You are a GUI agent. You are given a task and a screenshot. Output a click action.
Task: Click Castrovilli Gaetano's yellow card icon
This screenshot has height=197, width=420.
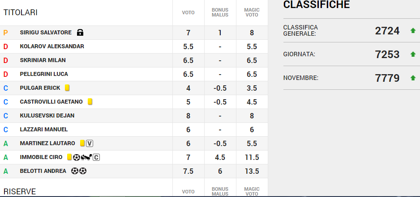point(90,102)
